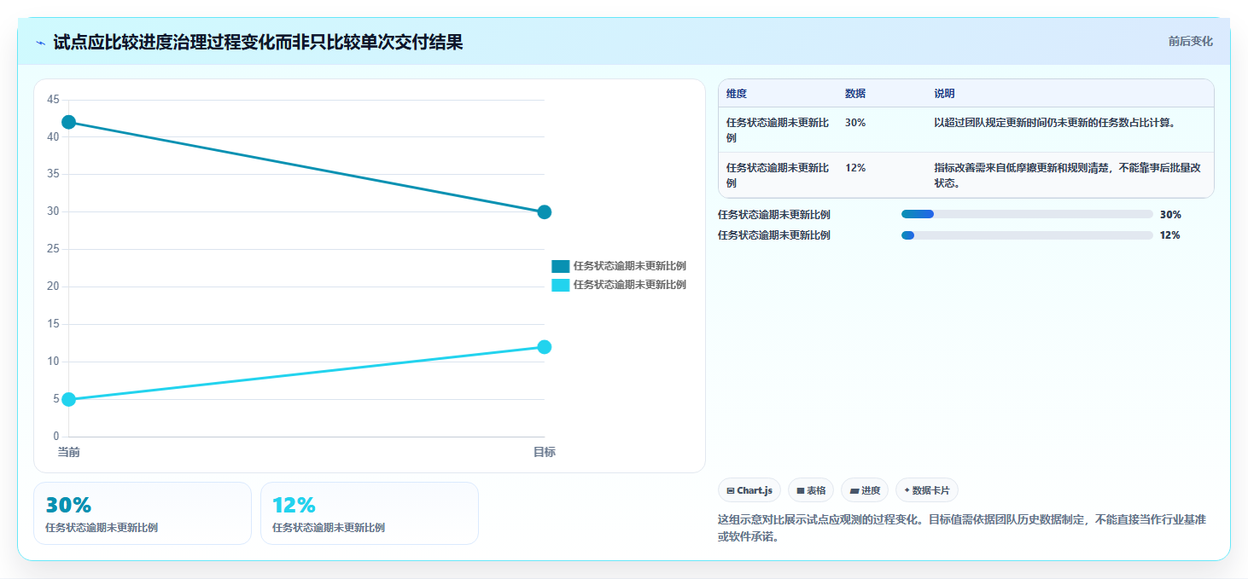The image size is (1248, 579).
Task: Click the light cyan legend swatch
Action: [560, 285]
